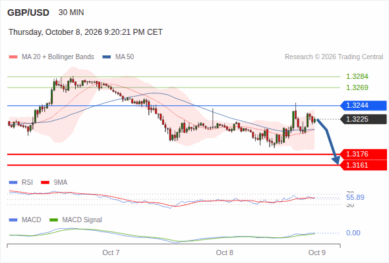
Task: Click the MACD legend swatch
Action: [13, 220]
